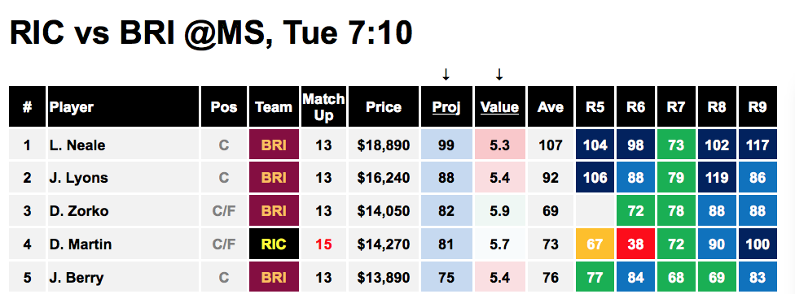Viewport: 795px width, 294px height.
Task: Sort table by Value header
Action: (x=499, y=107)
